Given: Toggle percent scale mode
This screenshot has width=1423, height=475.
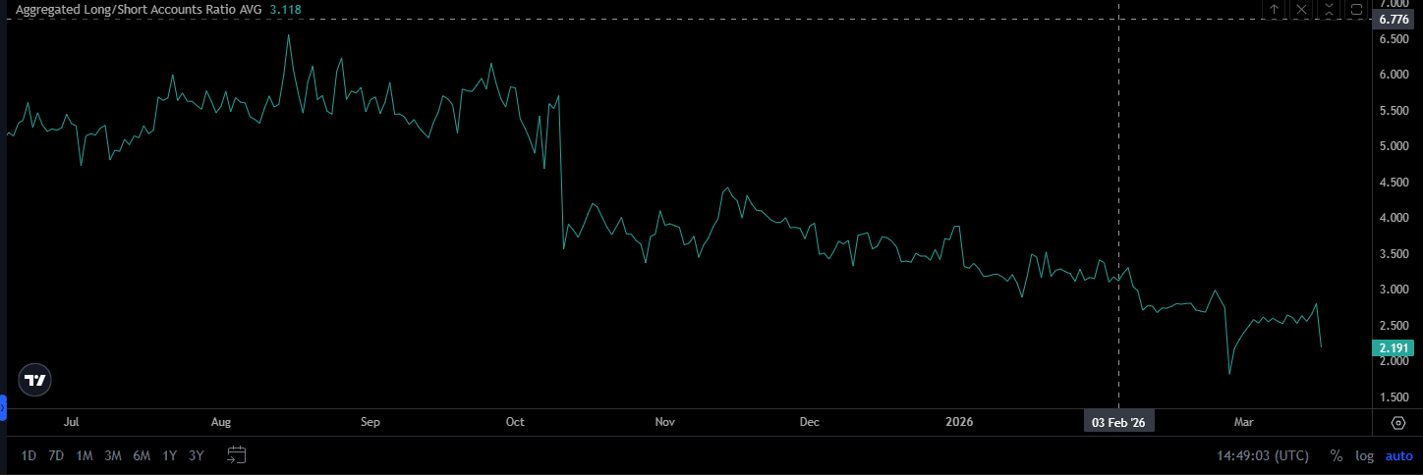Looking at the screenshot, I should [1336, 455].
